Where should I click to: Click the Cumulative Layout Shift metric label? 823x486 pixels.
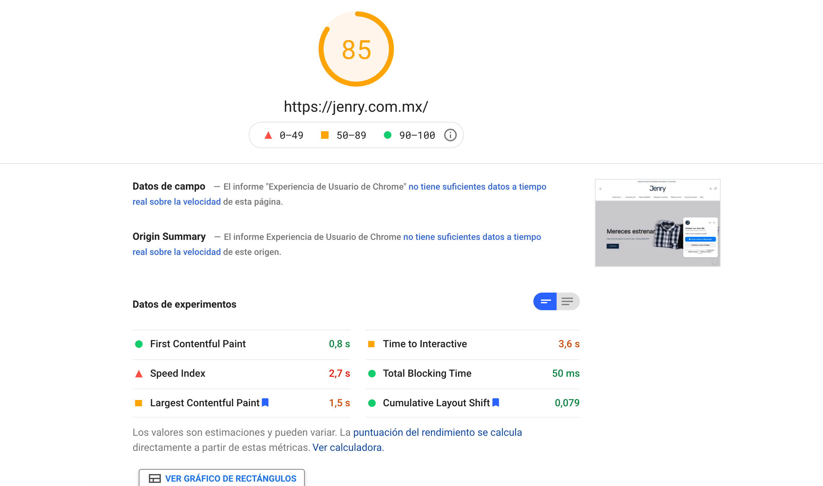tap(436, 403)
